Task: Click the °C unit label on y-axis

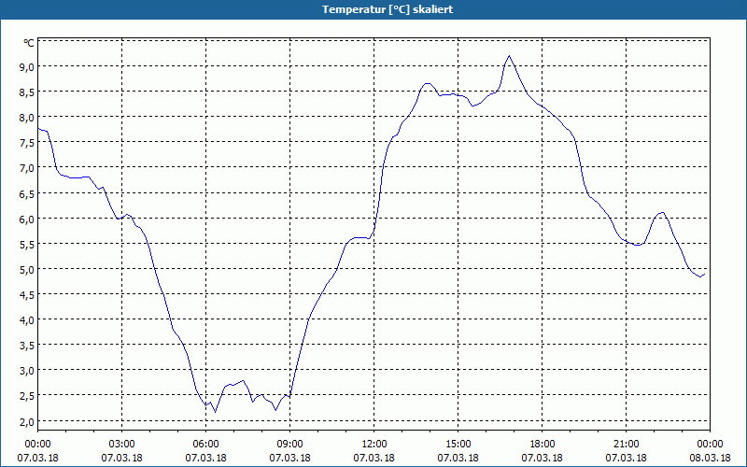Action: pyautogui.click(x=29, y=43)
